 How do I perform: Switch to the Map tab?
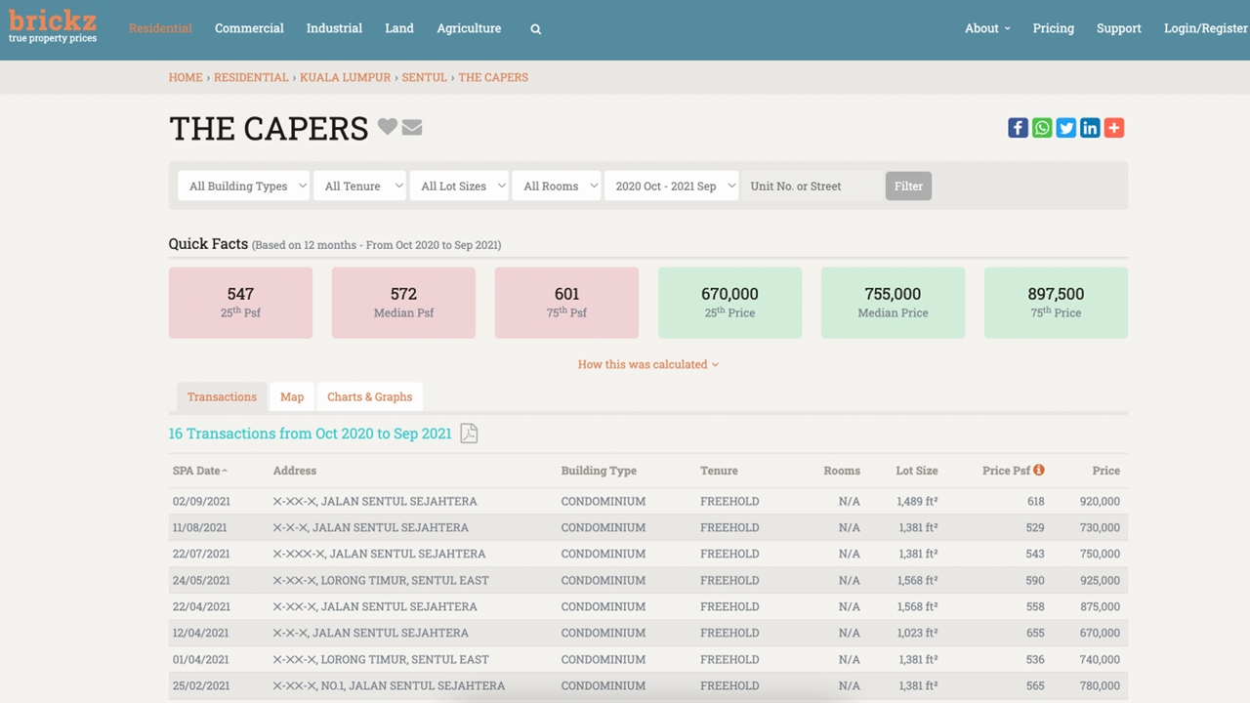(292, 396)
